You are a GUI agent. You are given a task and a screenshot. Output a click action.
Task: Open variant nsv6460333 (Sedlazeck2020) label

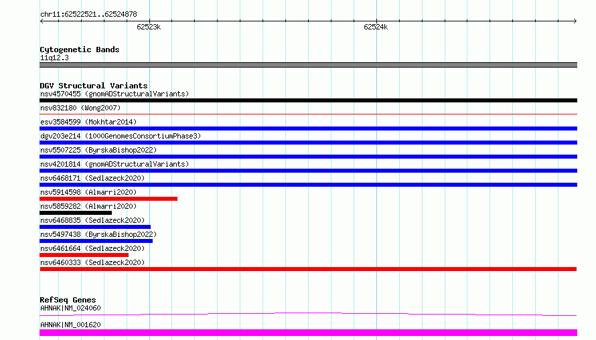tap(92, 262)
